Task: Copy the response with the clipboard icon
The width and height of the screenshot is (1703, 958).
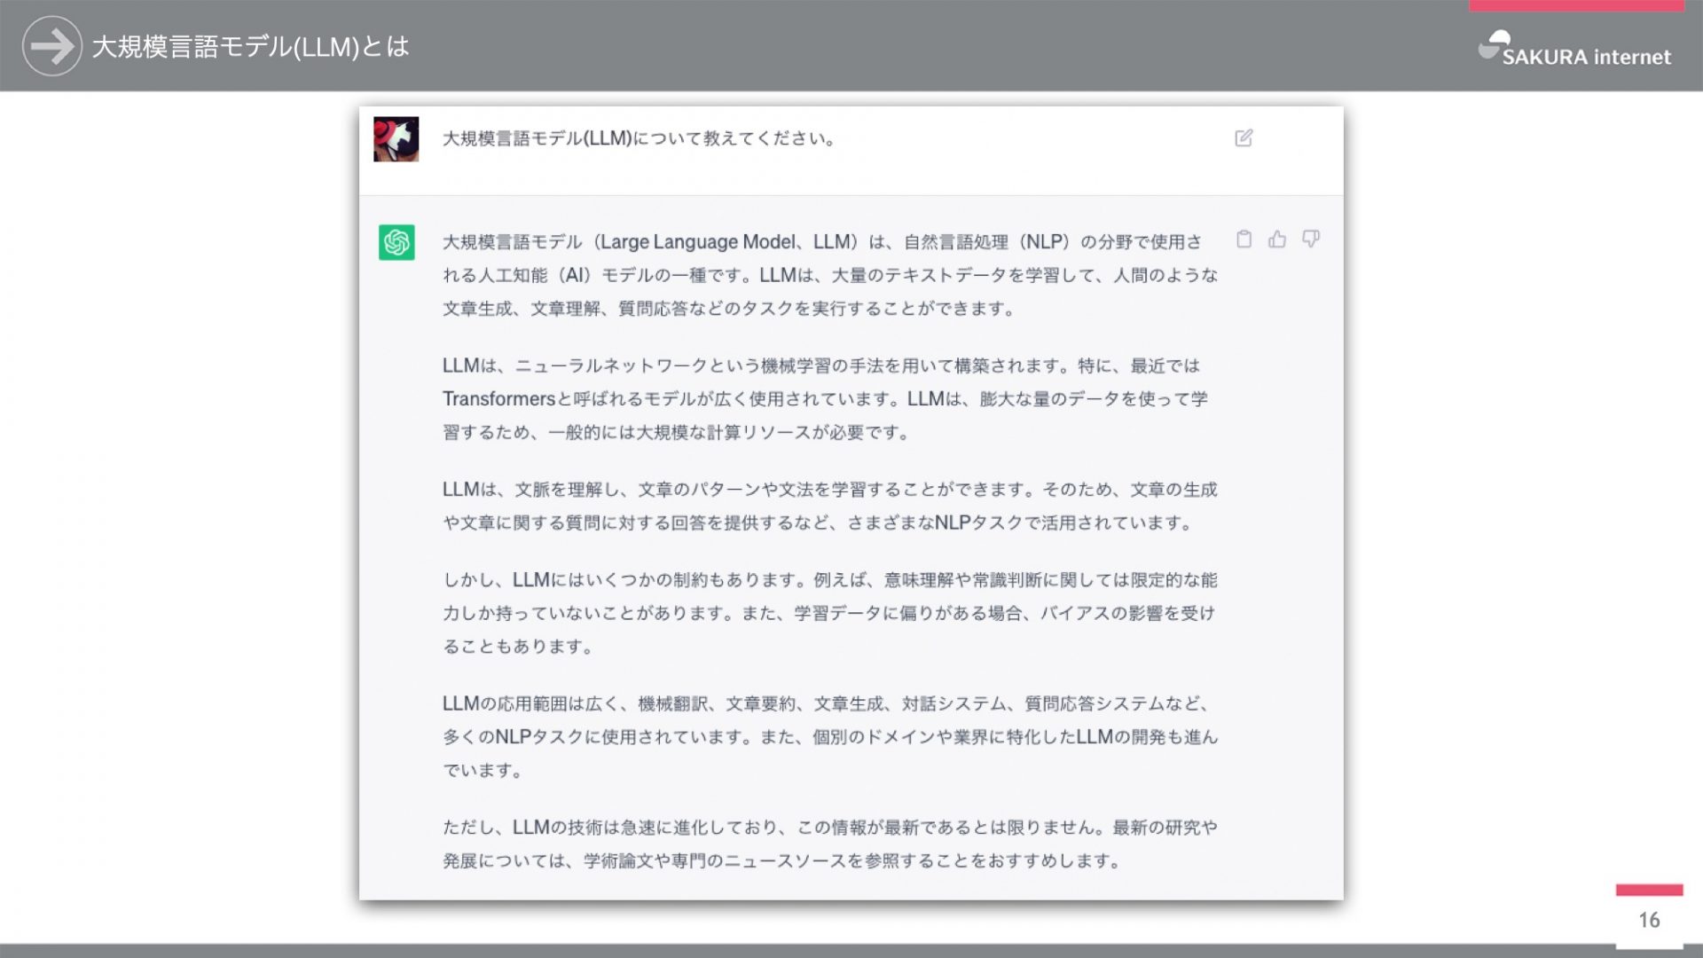Action: click(x=1244, y=239)
